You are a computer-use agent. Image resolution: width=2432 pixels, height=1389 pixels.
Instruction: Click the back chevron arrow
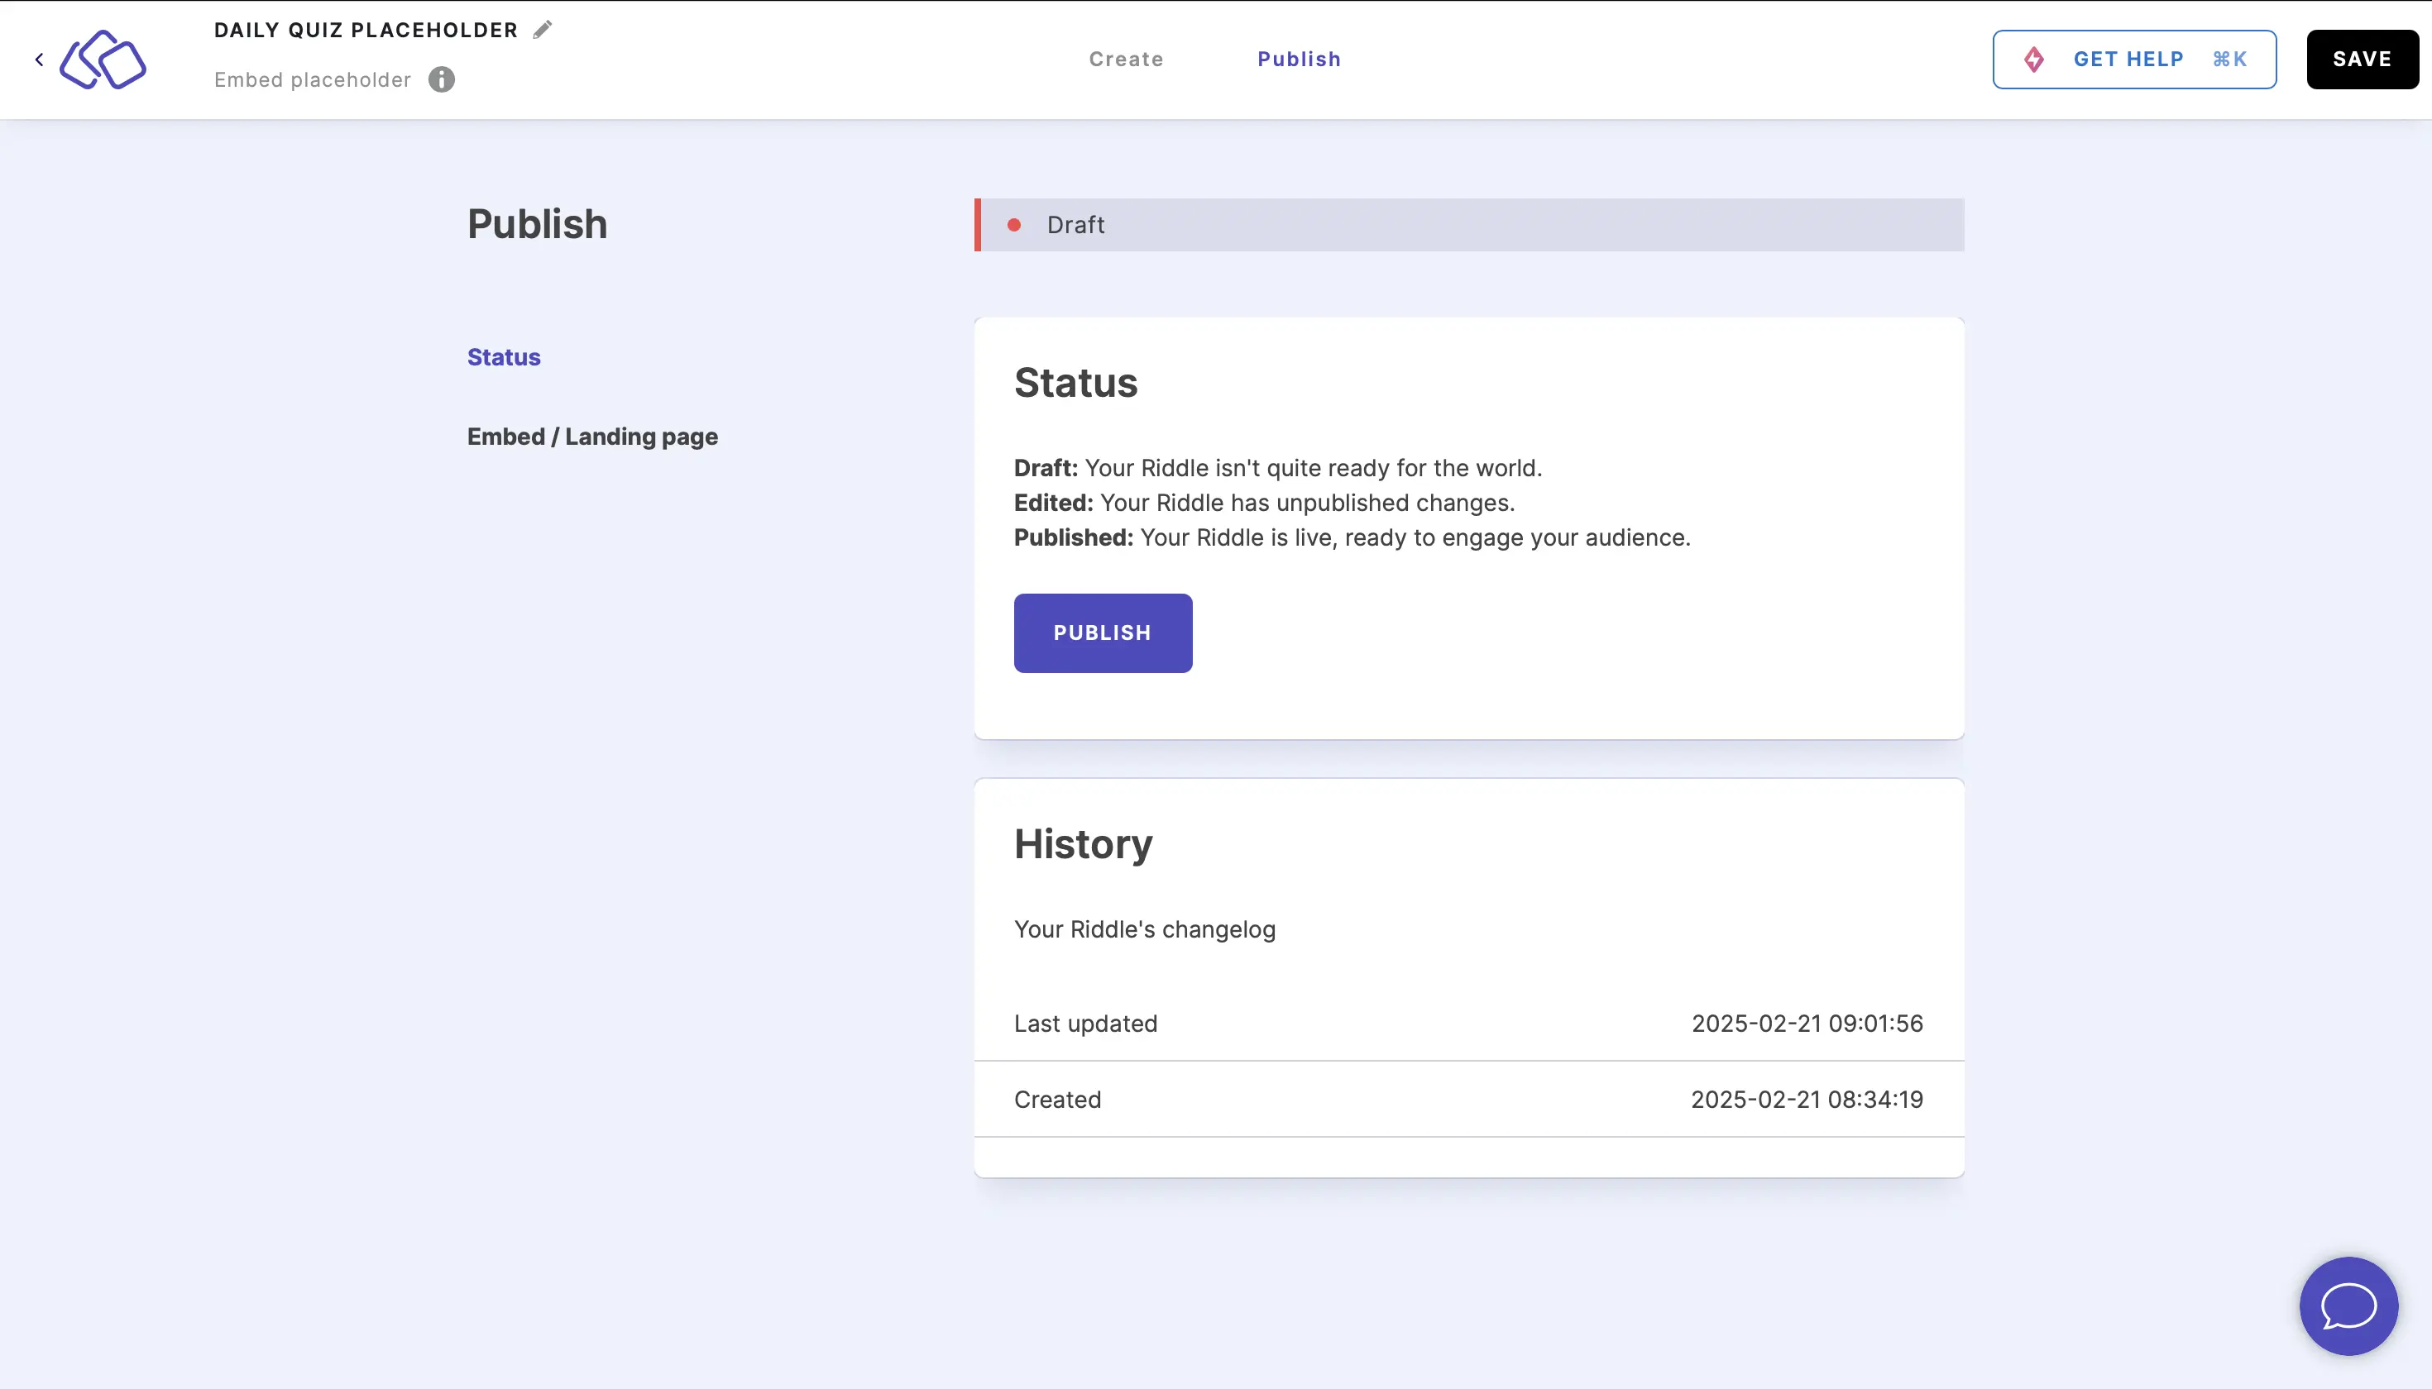point(39,60)
